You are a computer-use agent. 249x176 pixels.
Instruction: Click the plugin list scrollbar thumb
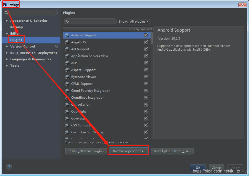click(x=152, y=38)
